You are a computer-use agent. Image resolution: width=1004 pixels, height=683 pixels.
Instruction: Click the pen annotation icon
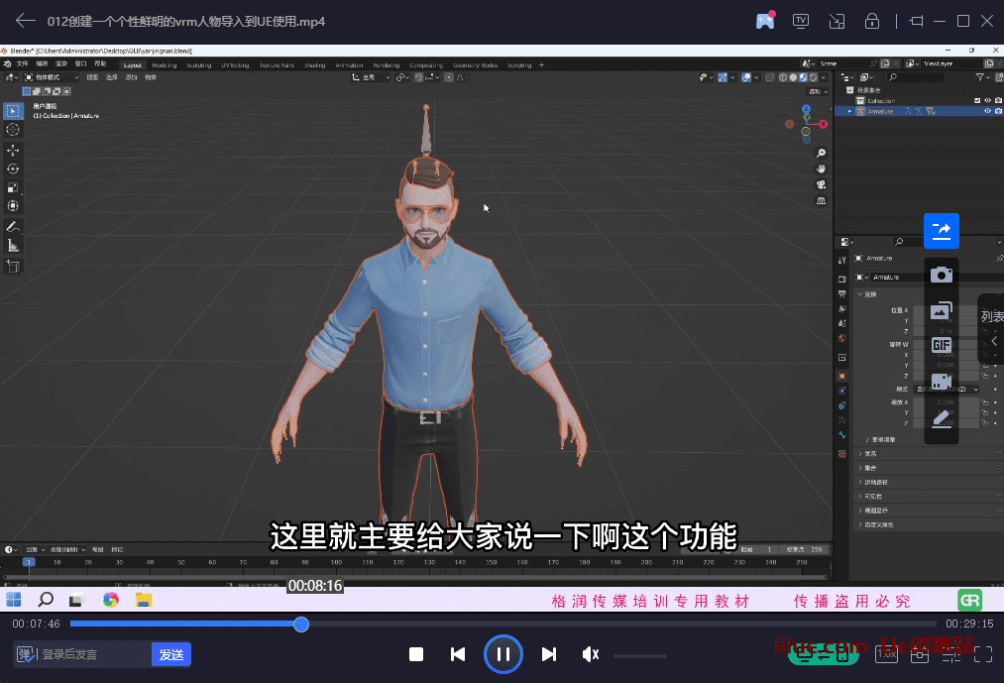click(x=941, y=419)
